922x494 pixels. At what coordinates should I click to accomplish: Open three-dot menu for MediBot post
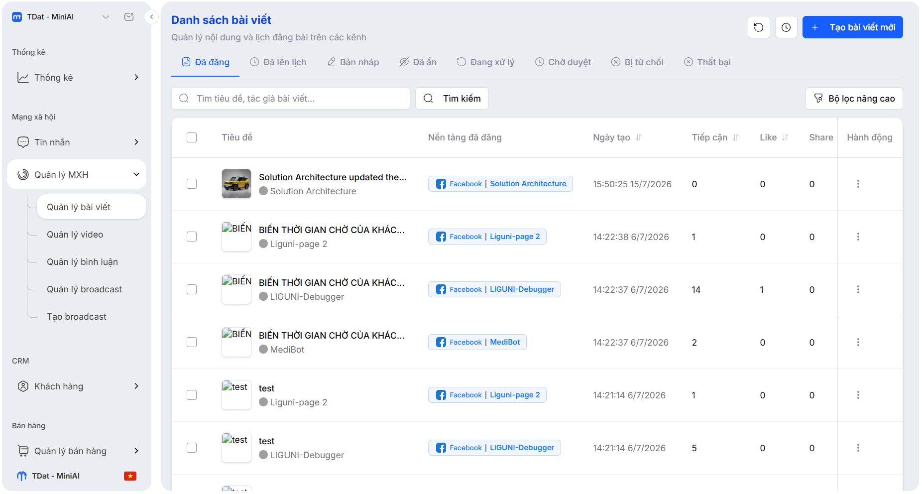pos(858,342)
